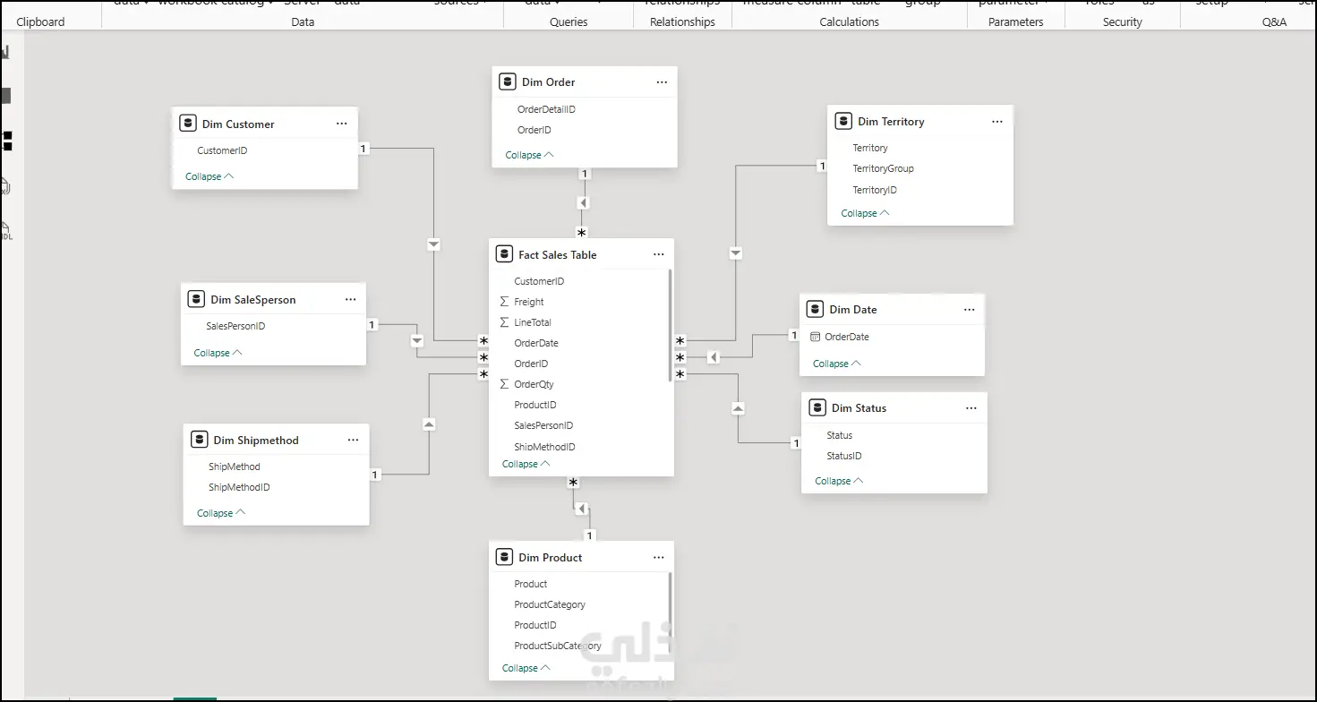The width and height of the screenshot is (1317, 702).
Task: Select the TerritoryGroup field
Action: [883, 168]
